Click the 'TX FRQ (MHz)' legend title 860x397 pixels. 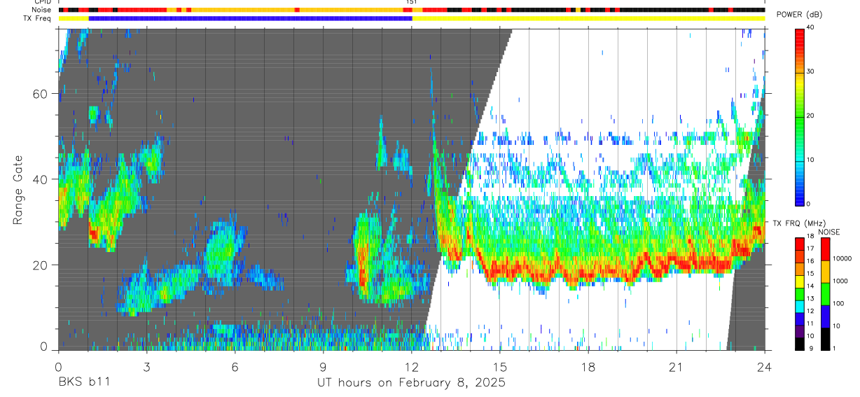(800, 223)
